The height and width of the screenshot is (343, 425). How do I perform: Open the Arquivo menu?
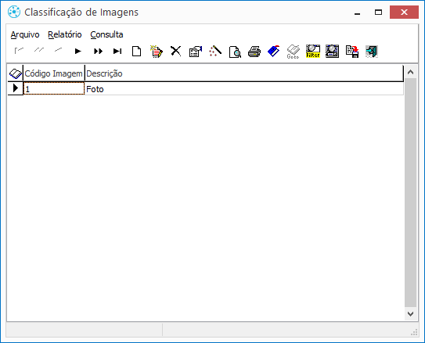coord(25,34)
